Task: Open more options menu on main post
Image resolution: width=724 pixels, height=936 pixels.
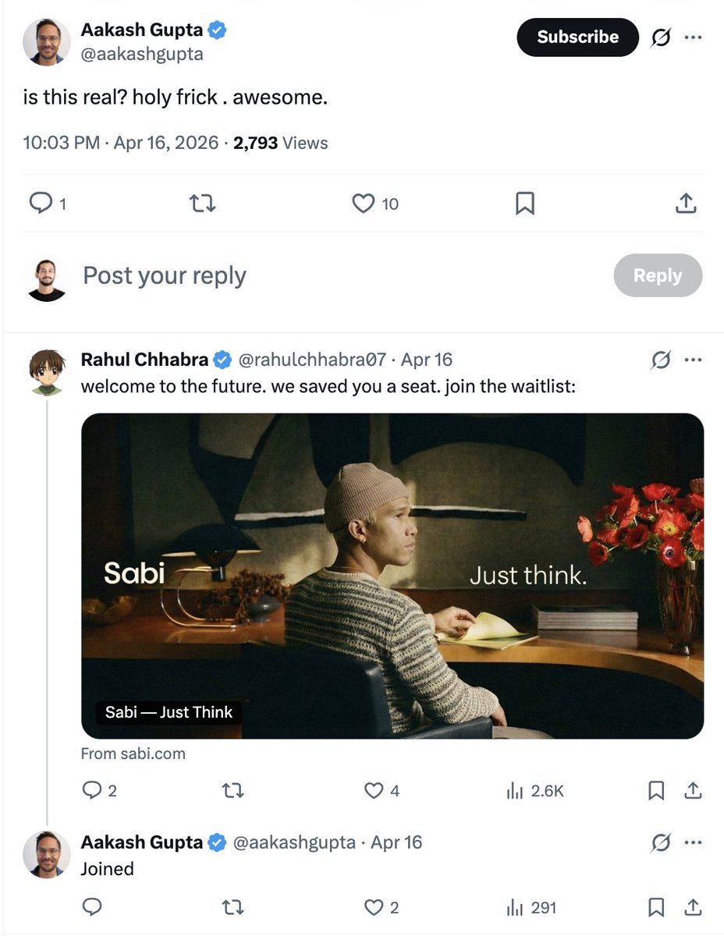Action: coord(693,37)
